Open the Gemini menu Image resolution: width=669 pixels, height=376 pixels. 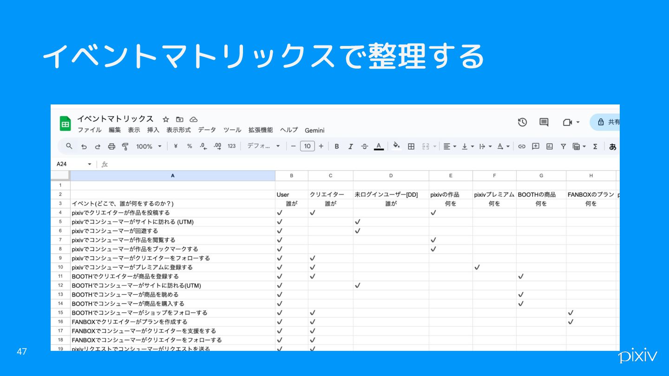315,130
